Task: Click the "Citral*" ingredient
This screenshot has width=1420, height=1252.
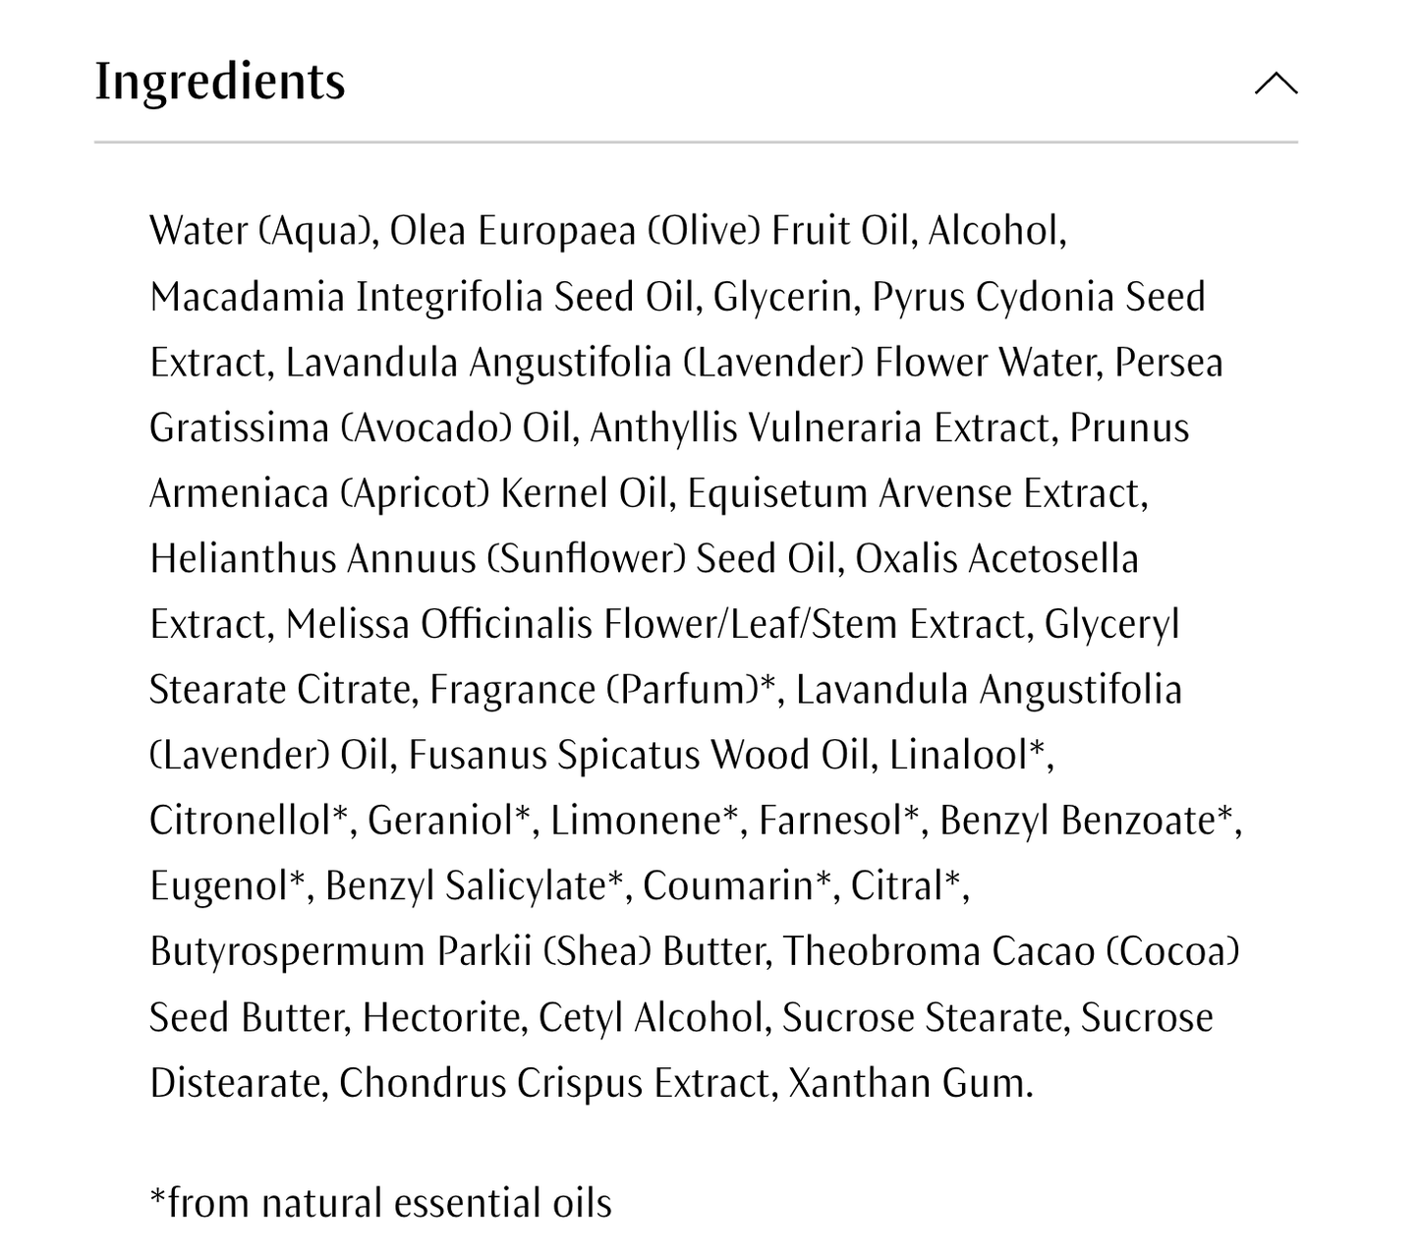Action: [905, 886]
